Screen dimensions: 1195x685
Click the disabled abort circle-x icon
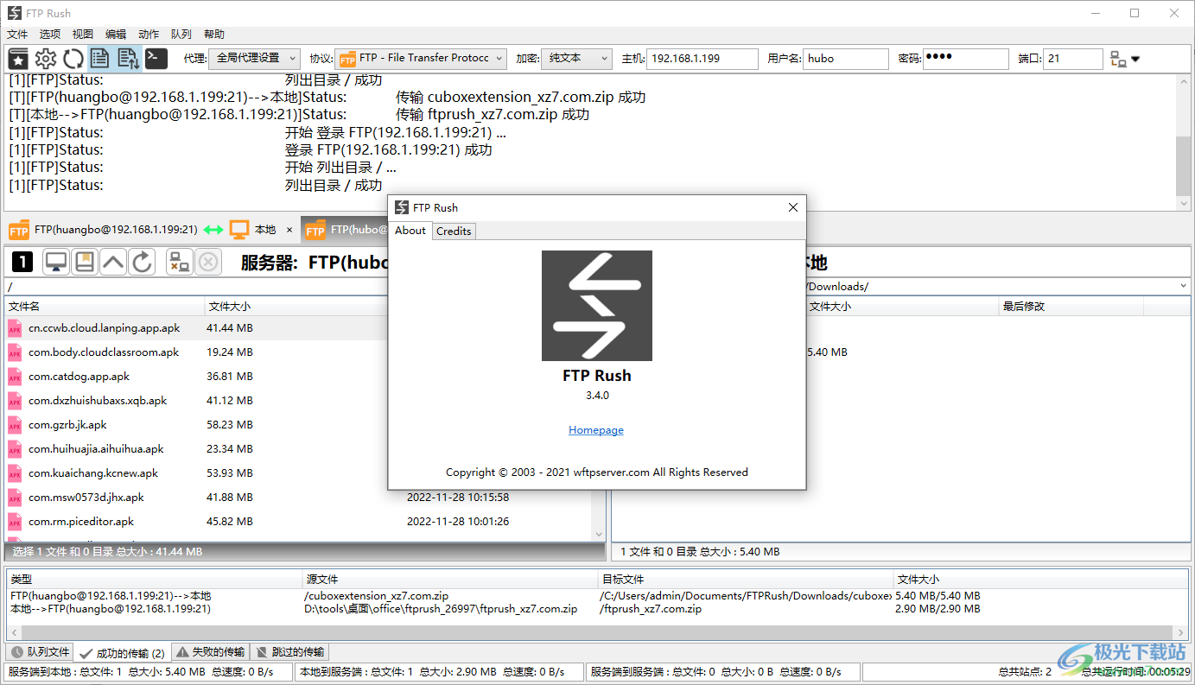tap(208, 262)
